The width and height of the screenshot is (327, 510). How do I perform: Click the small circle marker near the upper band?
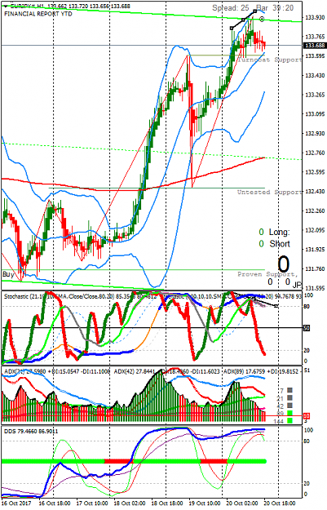click(x=262, y=20)
